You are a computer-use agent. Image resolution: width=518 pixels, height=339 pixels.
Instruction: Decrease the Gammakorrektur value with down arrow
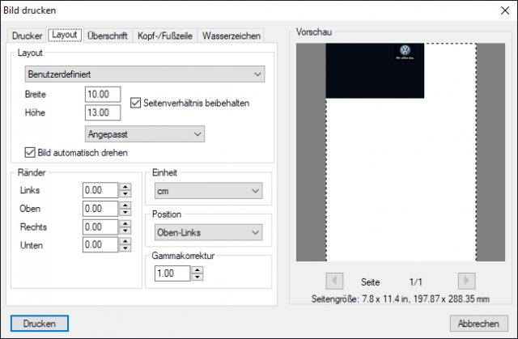pyautogui.click(x=197, y=277)
